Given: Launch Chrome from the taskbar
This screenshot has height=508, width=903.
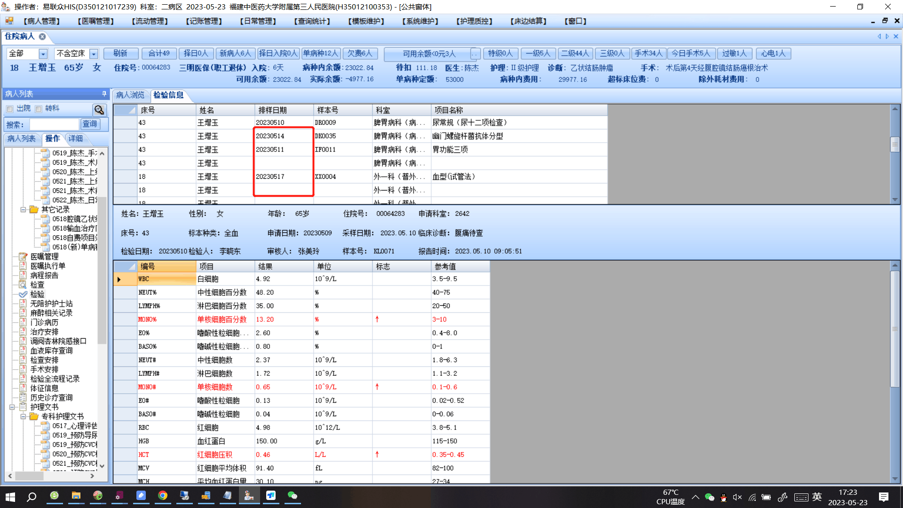Looking at the screenshot, I should [x=163, y=496].
